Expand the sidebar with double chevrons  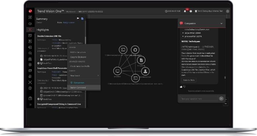point(30,104)
